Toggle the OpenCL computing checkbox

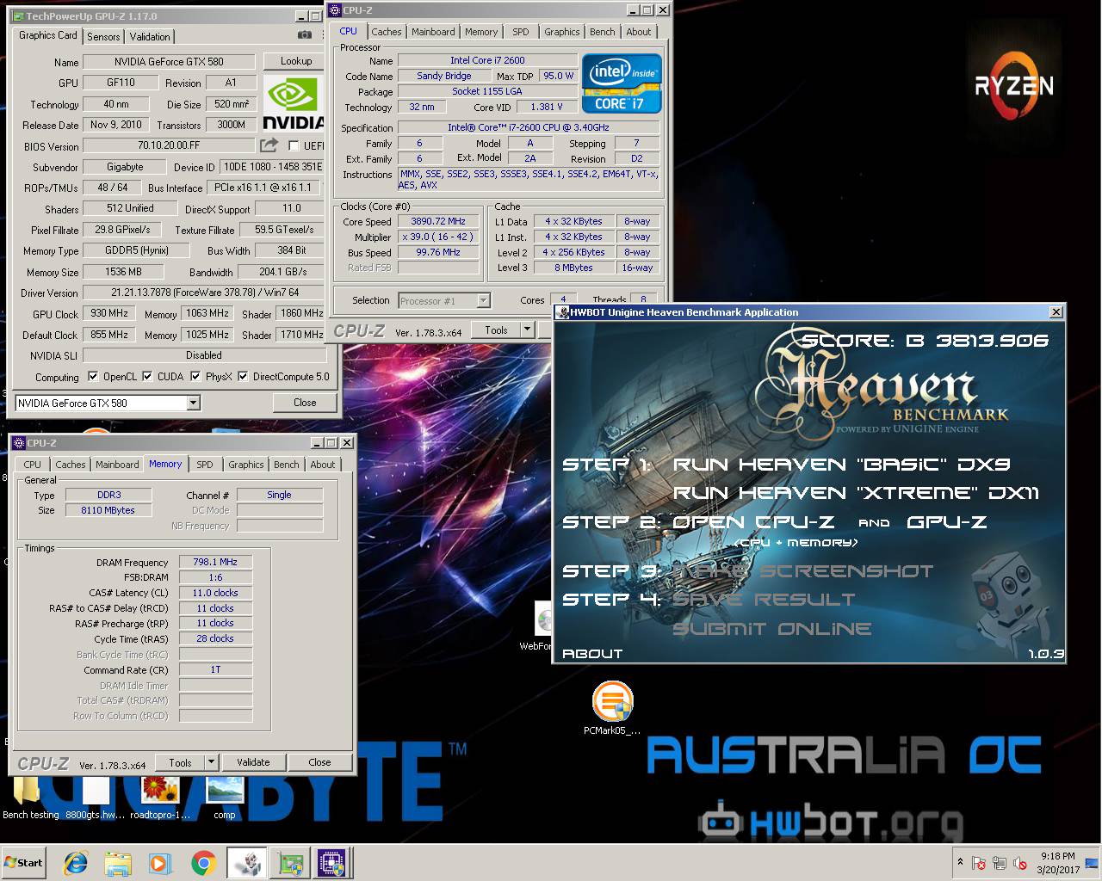click(x=93, y=376)
